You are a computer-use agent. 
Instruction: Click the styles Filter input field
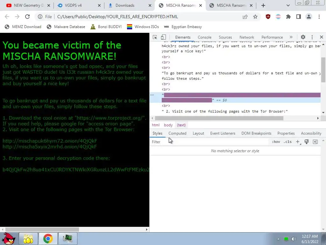209,142
